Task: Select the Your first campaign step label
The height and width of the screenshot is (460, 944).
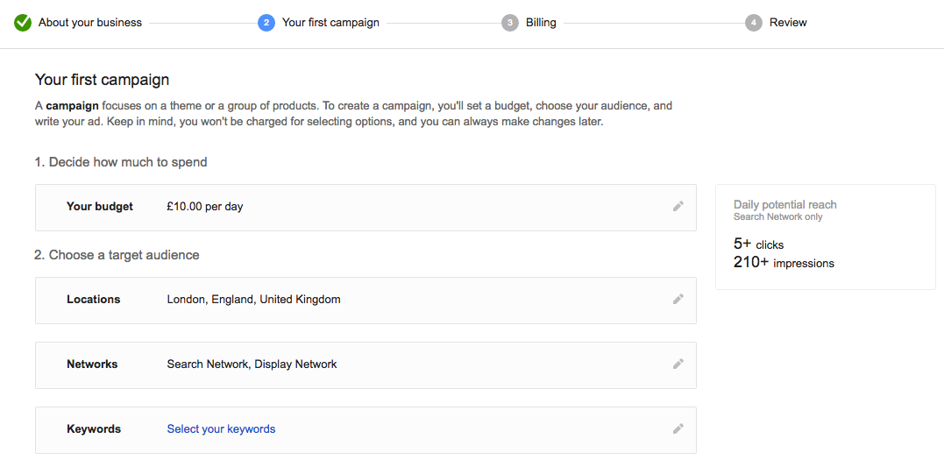Action: pyautogui.click(x=330, y=23)
